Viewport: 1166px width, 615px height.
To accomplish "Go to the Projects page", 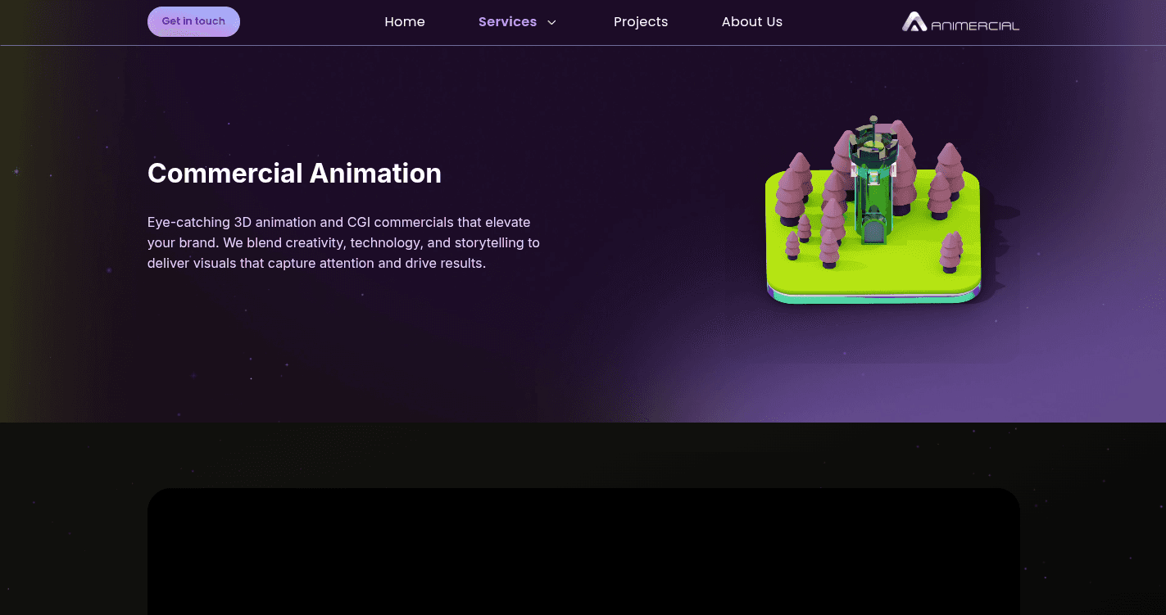I will click(641, 22).
